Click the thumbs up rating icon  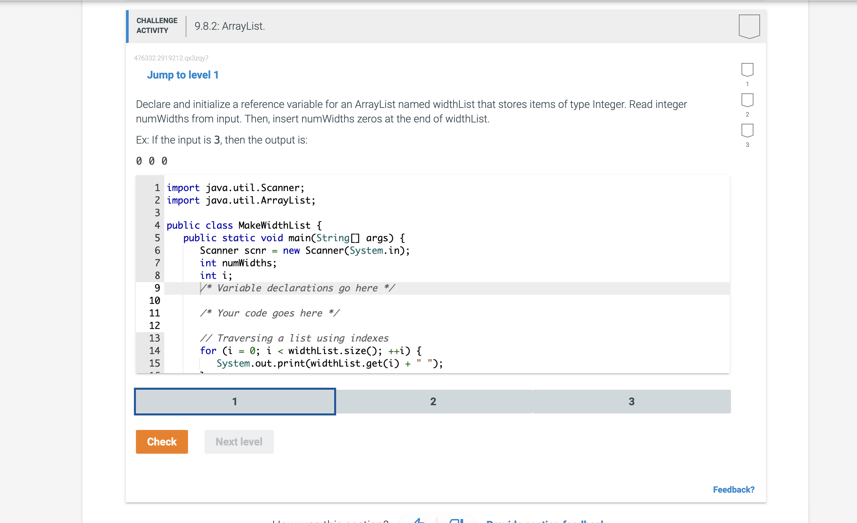click(x=420, y=520)
